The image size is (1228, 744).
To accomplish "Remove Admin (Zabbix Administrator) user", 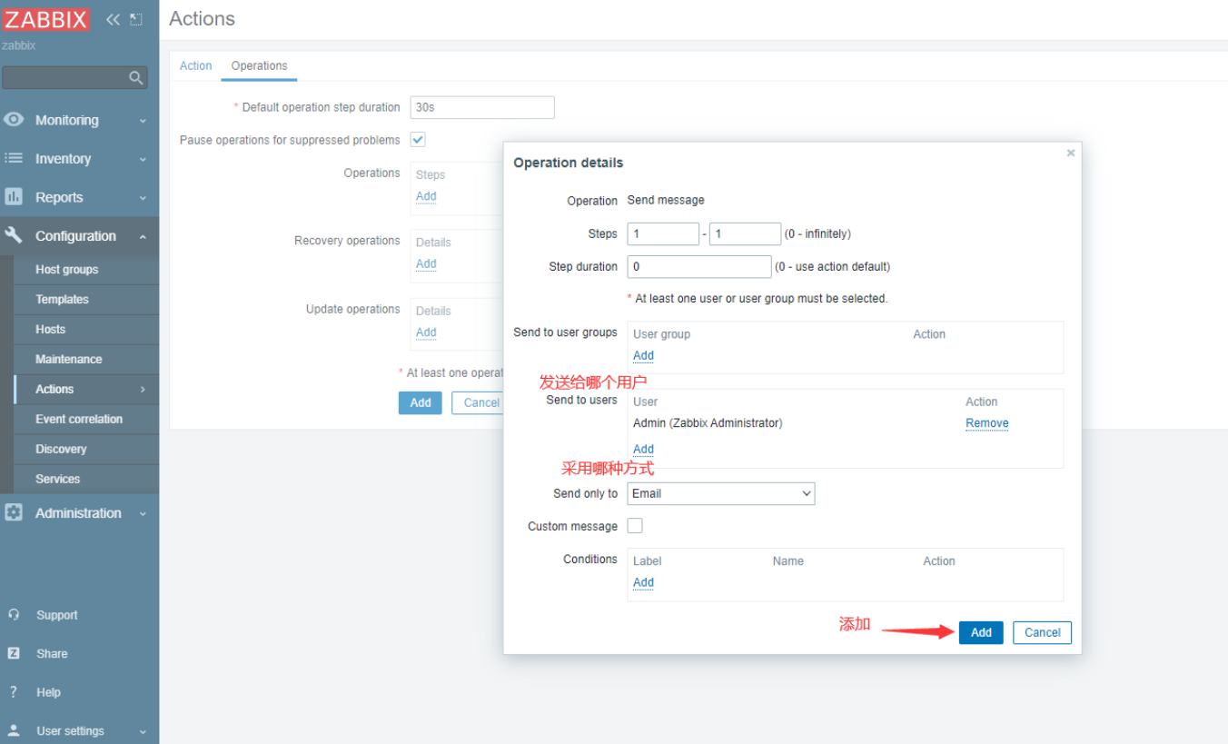I will point(986,423).
